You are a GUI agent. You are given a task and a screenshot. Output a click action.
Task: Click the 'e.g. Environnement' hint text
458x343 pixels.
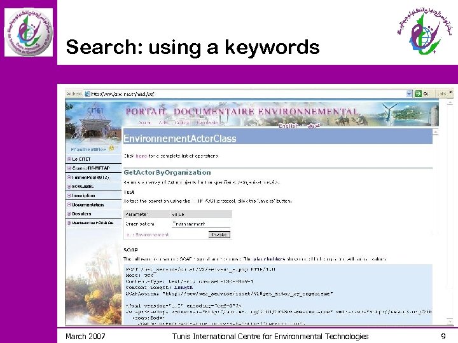coord(148,235)
